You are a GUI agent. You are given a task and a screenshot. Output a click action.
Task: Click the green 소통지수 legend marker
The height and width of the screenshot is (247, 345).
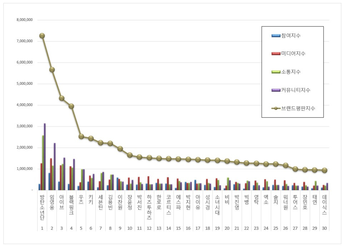(x=276, y=72)
